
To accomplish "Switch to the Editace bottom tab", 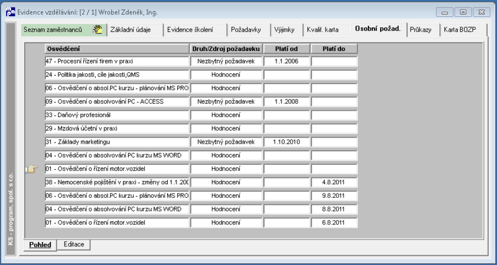I will pyautogui.click(x=74, y=244).
